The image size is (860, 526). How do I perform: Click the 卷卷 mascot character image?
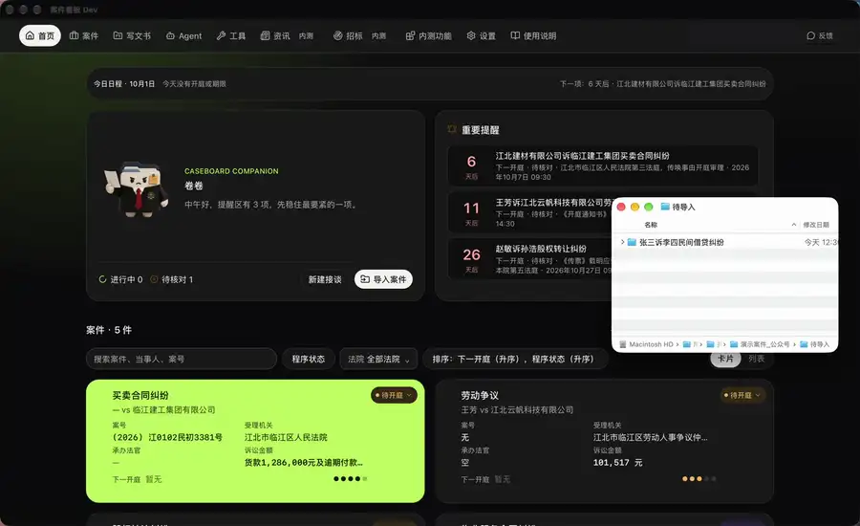tap(136, 188)
